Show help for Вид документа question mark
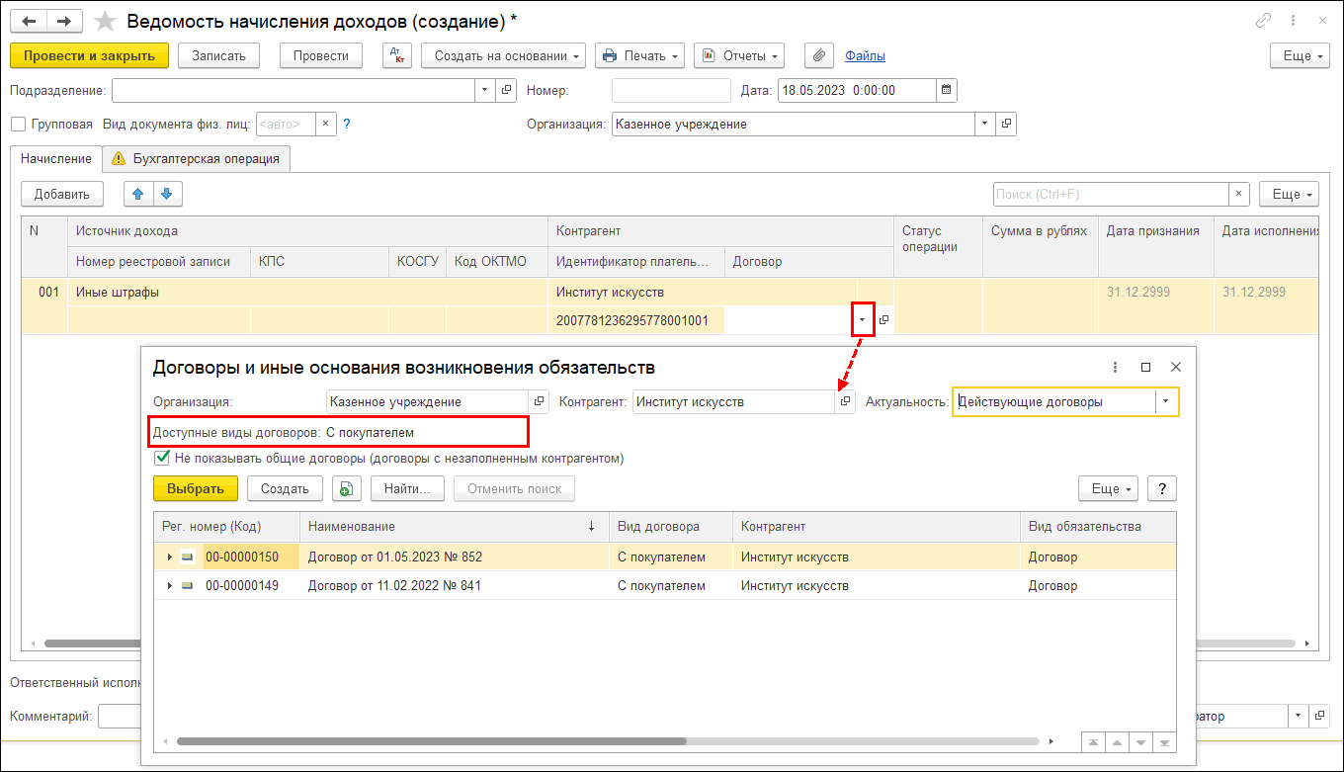The height and width of the screenshot is (772, 1344). coord(347,125)
